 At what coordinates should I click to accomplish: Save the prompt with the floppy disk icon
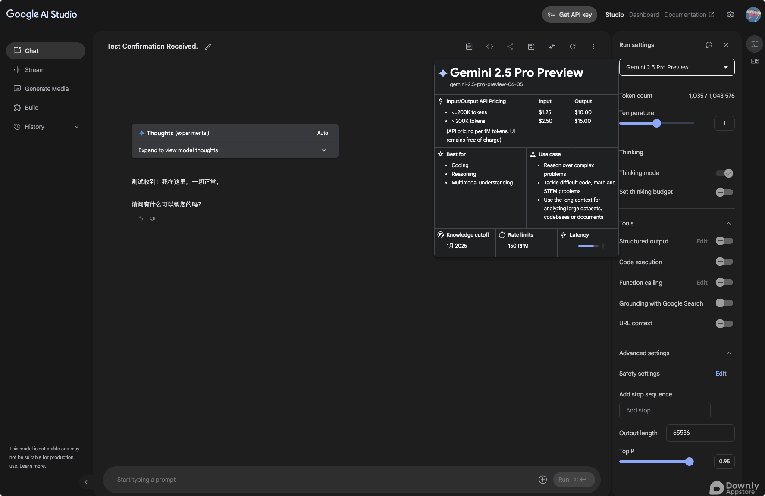[x=531, y=47]
